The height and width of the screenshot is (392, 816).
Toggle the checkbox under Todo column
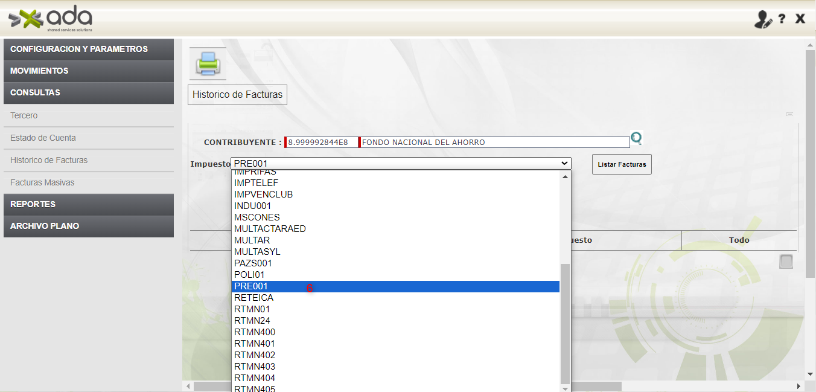tap(786, 262)
